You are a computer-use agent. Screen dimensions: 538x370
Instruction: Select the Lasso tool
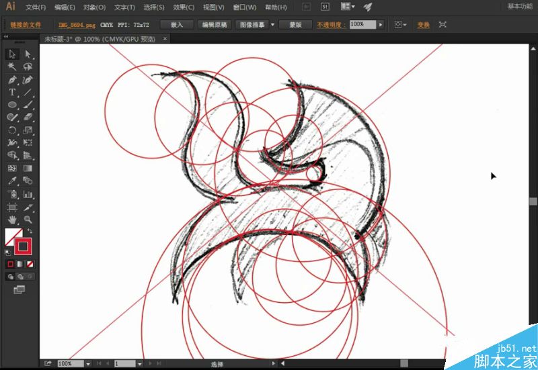tap(28, 66)
